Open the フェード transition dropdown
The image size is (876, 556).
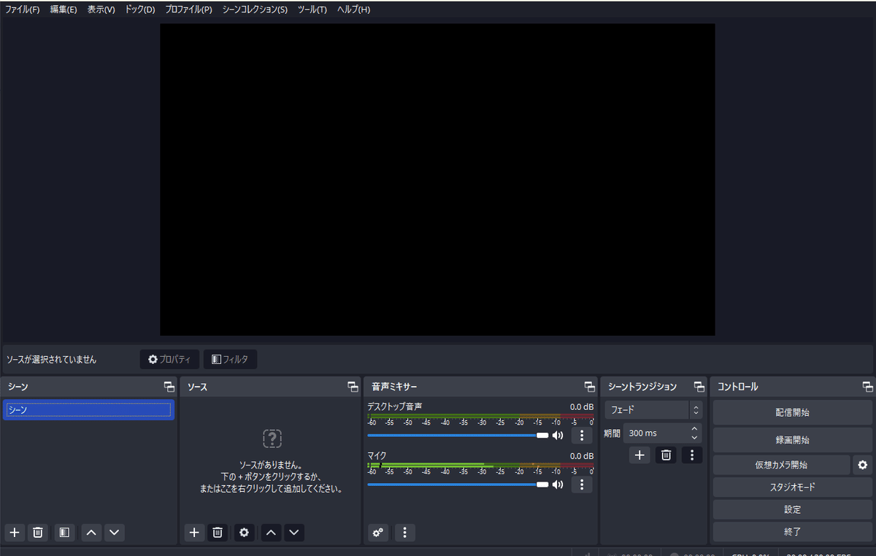[653, 410]
